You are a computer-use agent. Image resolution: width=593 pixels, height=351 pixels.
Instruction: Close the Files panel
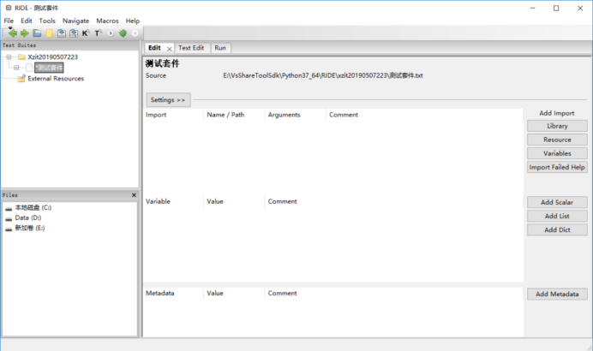coord(134,195)
